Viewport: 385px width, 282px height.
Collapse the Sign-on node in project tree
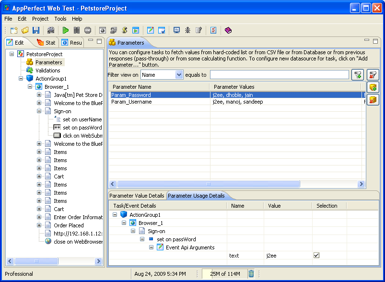click(x=39, y=111)
